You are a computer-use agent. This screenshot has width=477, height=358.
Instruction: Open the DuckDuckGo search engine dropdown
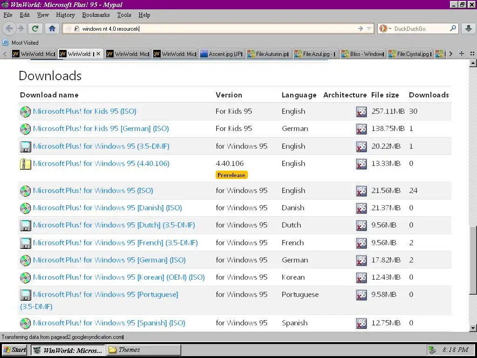[x=385, y=28]
